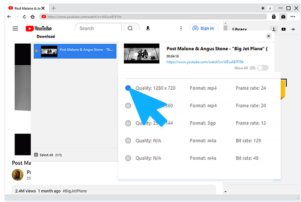
Task: Click the video title Post Malone & Angus Stone
Action: pos(217,49)
